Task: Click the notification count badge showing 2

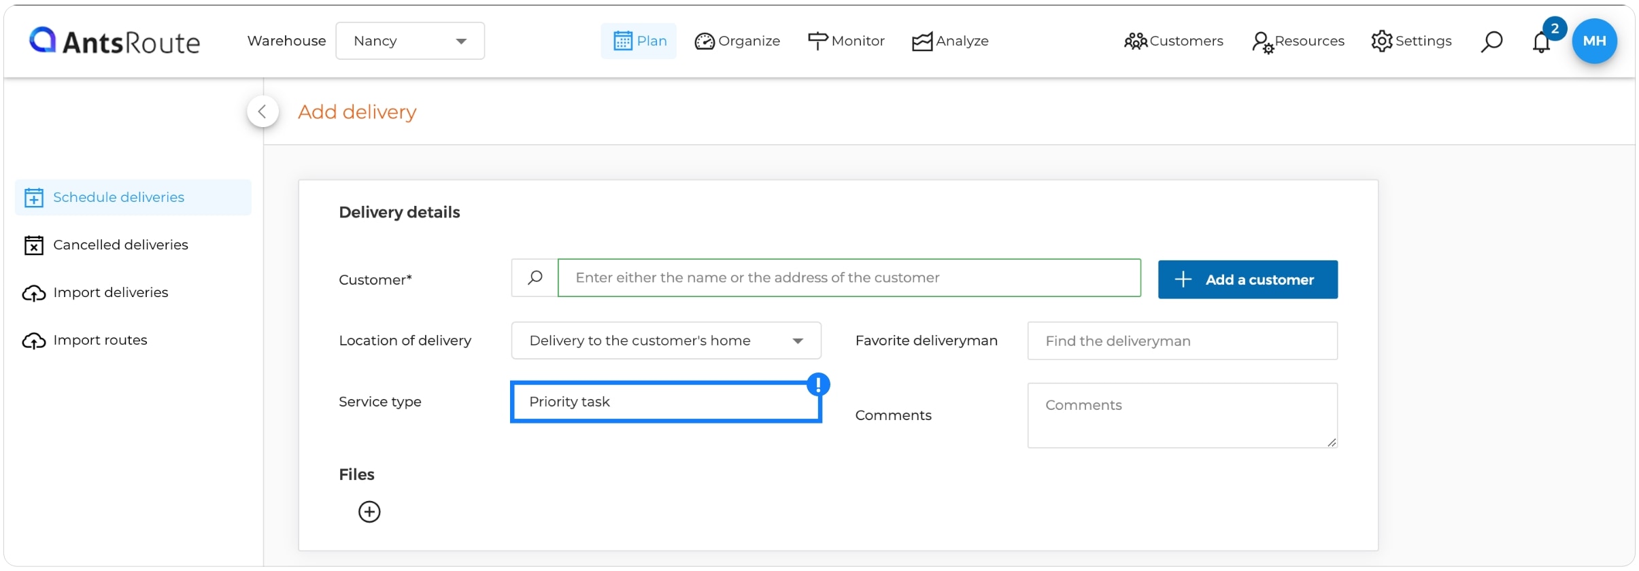Action: point(1555,29)
